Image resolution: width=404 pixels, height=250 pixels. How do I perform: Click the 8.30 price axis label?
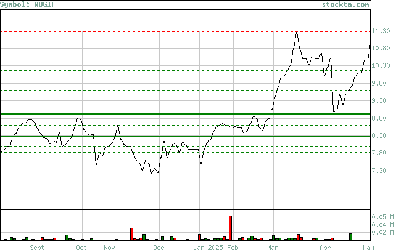point(379,135)
